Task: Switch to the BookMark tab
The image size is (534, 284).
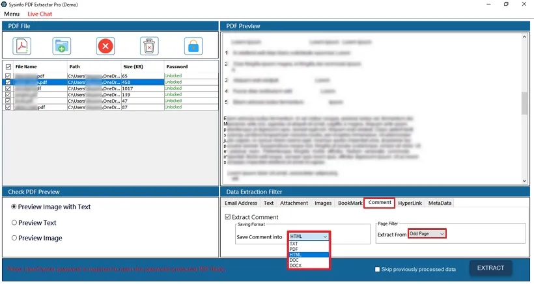Action: [350, 203]
